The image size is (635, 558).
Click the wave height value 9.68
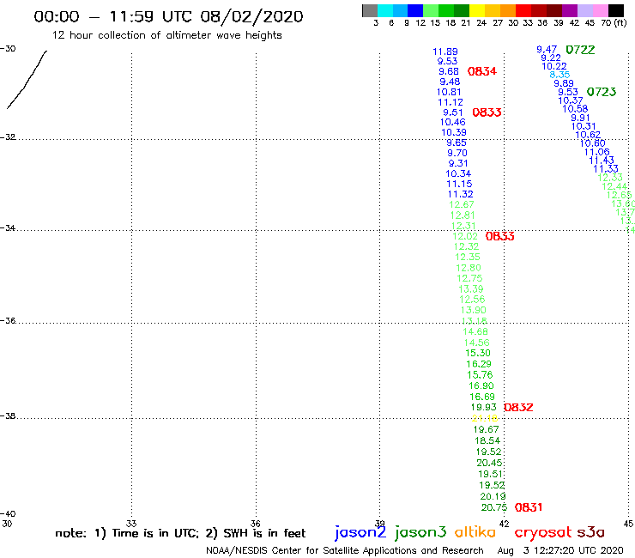point(449,71)
